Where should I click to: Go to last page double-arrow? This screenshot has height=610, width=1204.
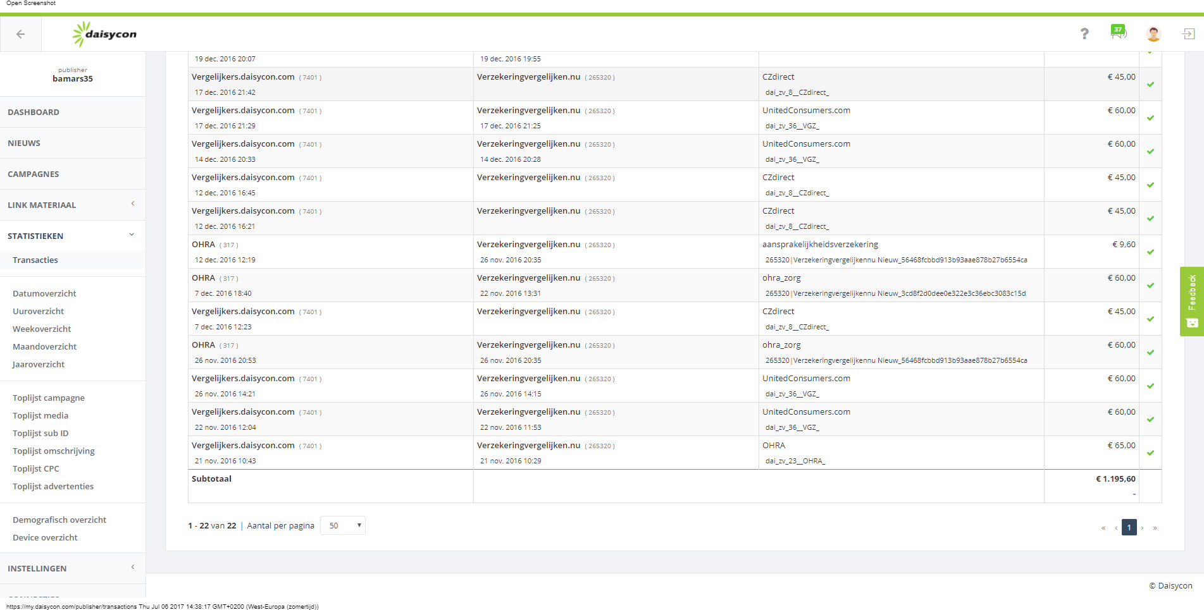[x=1155, y=528]
